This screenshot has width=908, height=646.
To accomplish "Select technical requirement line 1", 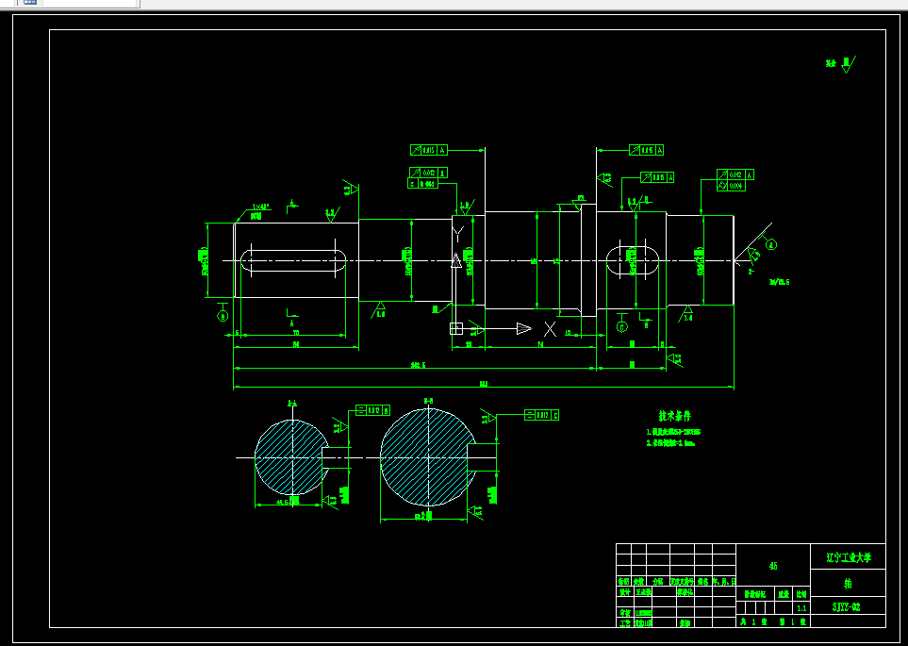I will (x=673, y=432).
